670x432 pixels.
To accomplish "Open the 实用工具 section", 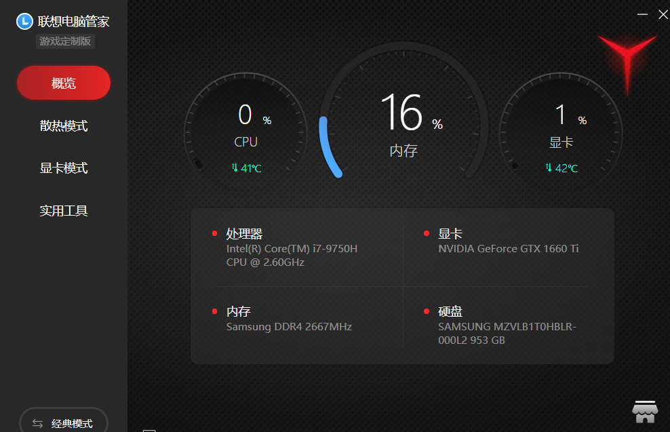I will point(64,211).
